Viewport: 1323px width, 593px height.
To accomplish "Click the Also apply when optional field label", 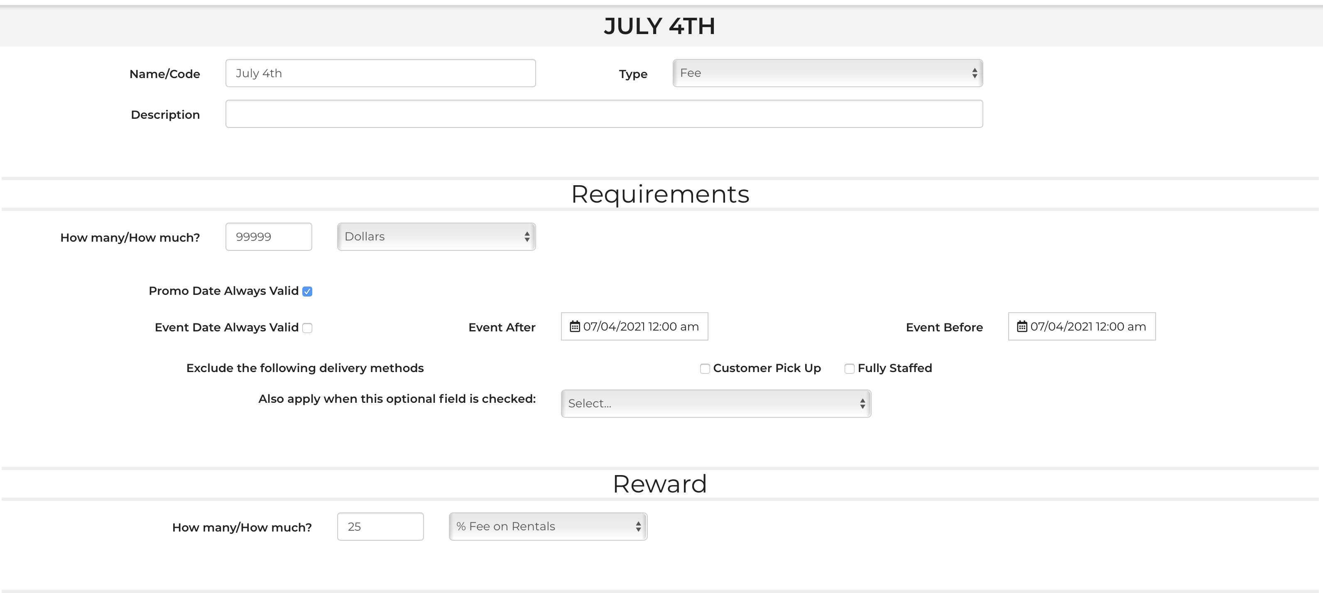I will pos(397,399).
